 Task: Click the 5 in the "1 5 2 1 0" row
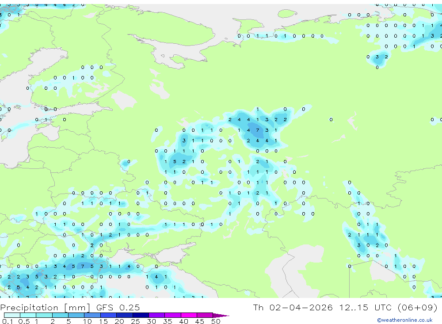coord(175,162)
